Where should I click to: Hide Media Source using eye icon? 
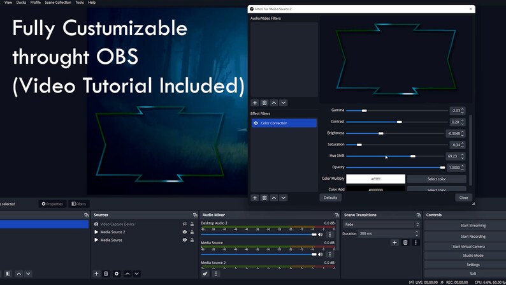click(x=185, y=240)
